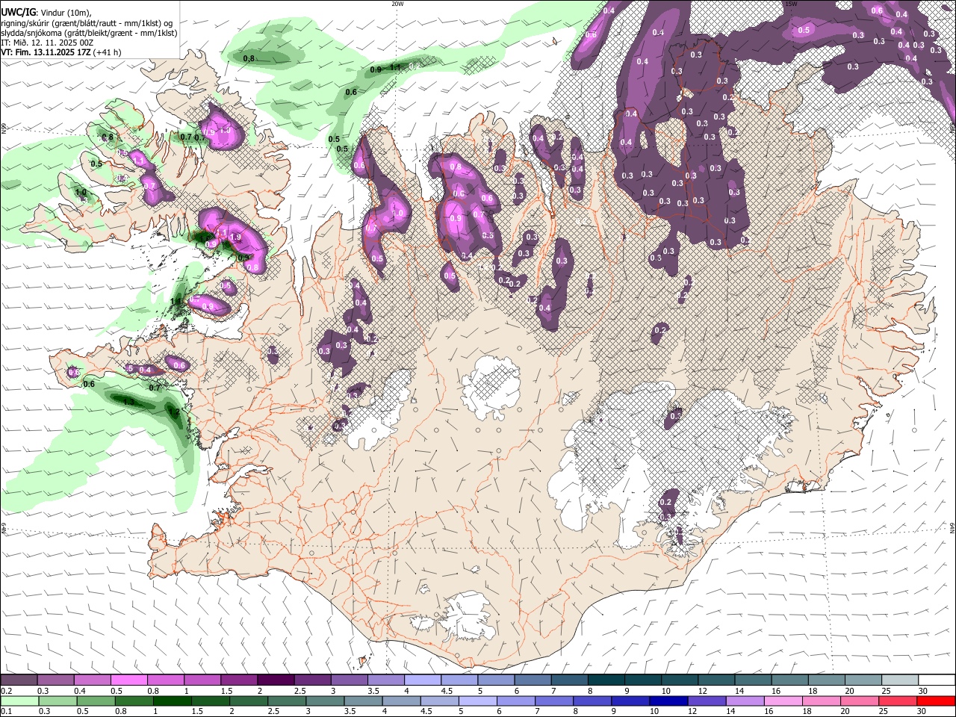Select the 0.8 magenta swatch in snow scale
This screenshot has width=956, height=717.
coord(165,680)
